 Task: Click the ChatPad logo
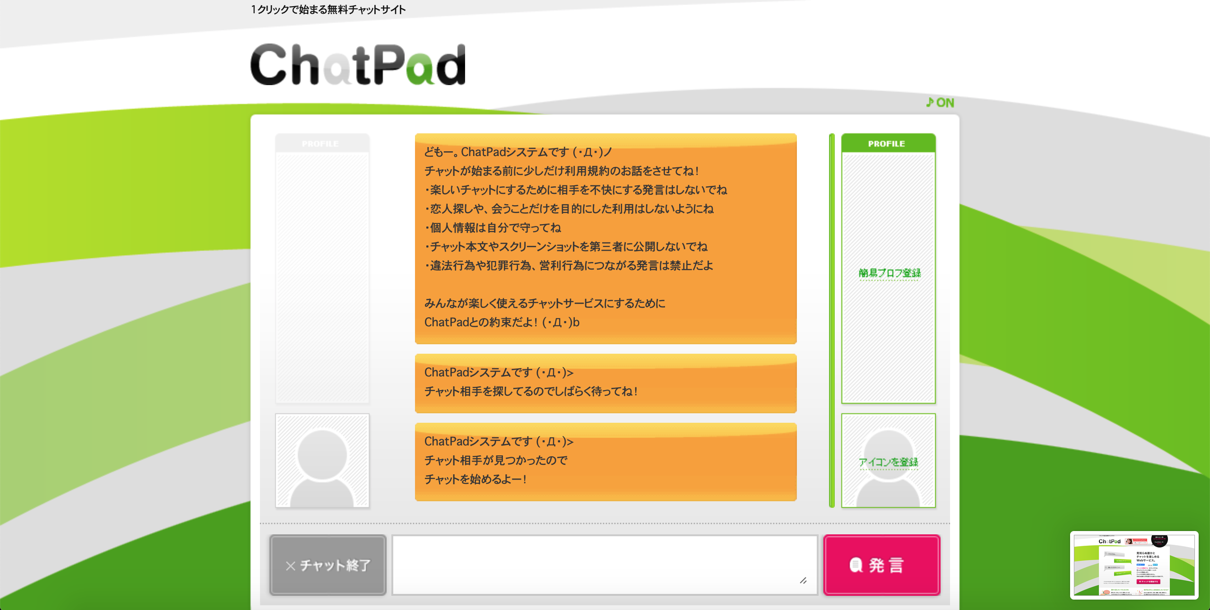[x=358, y=65]
